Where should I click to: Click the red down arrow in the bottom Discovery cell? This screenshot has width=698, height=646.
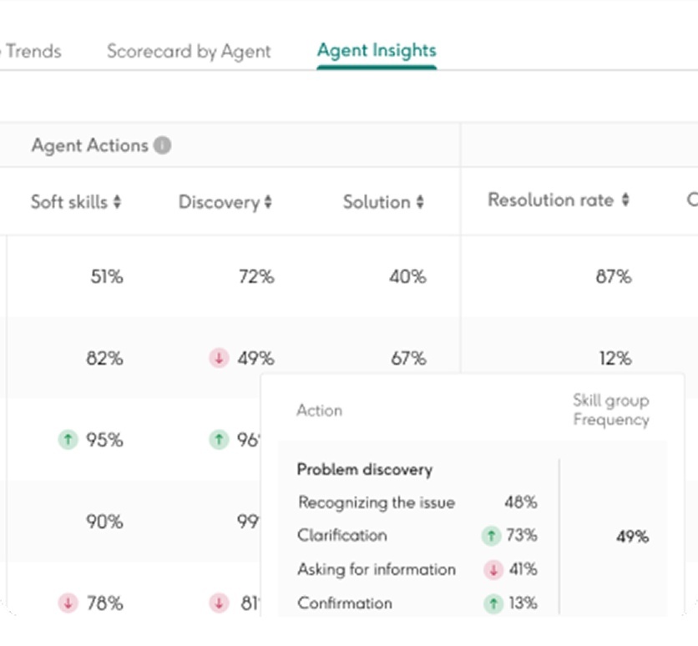click(x=219, y=603)
